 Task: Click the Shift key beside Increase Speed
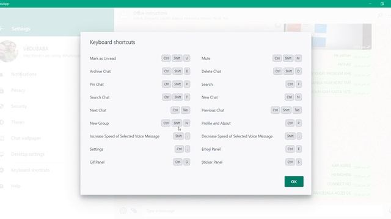click(x=178, y=136)
